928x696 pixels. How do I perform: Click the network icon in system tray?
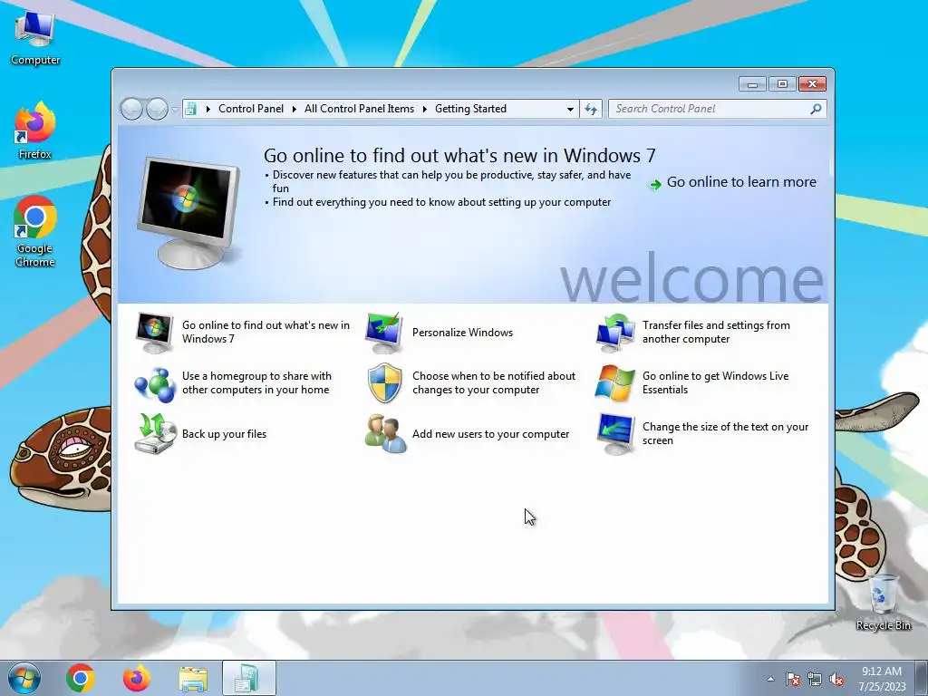pos(815,679)
